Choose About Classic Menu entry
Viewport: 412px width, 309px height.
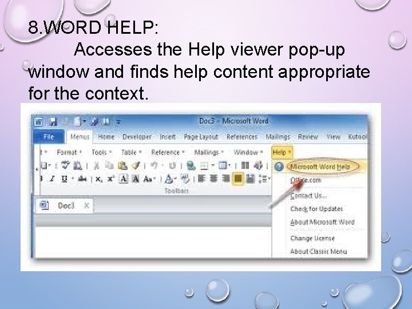(x=319, y=251)
